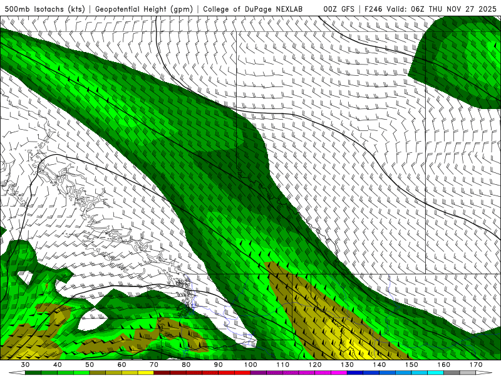Click the 140 value on the legend scale
The width and height of the screenshot is (501, 376).
(380, 365)
